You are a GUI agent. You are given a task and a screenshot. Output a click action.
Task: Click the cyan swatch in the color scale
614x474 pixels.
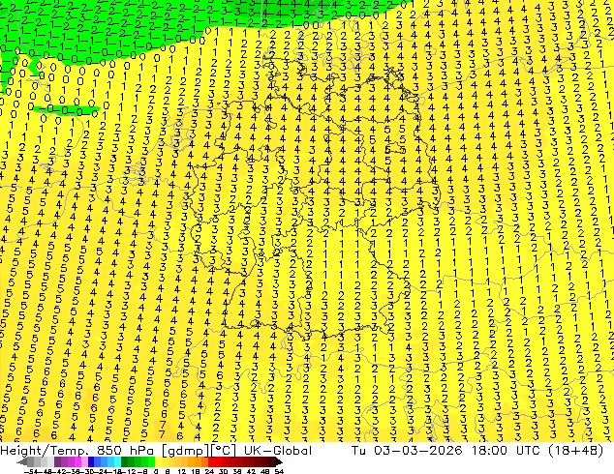(118, 461)
